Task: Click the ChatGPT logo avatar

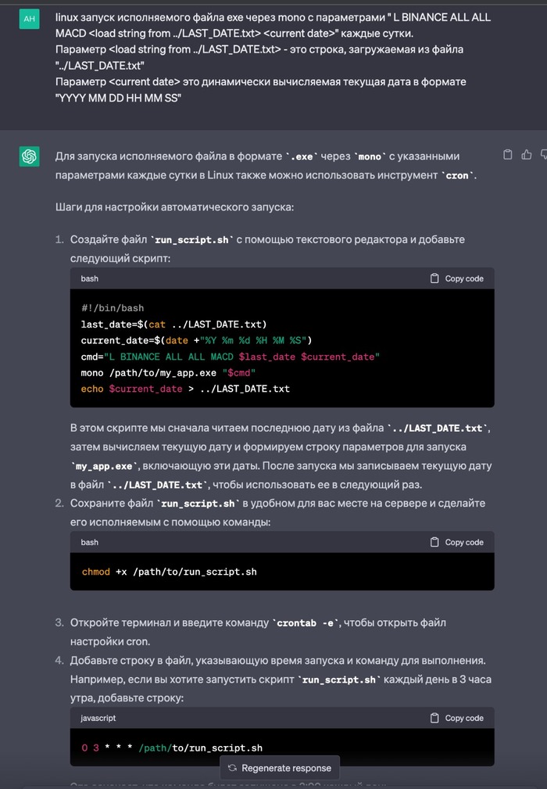Action: tap(29, 157)
